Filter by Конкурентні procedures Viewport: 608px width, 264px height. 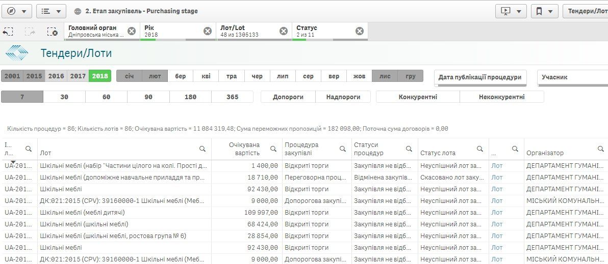pos(418,97)
